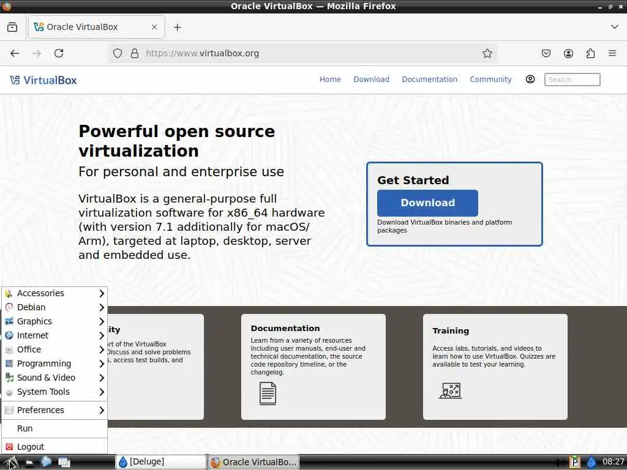Focus the site Search field
This screenshot has width=627, height=470.
point(573,80)
